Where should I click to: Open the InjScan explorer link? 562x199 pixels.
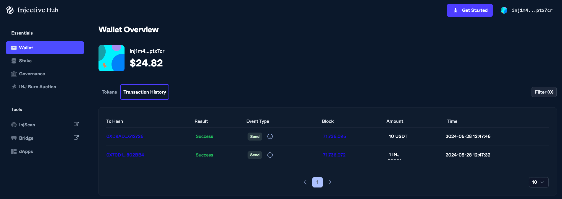tap(45, 125)
